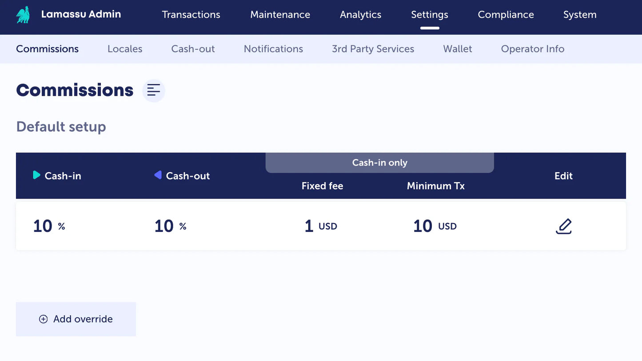
Task: Open the Transactions menu
Action: [x=191, y=15]
